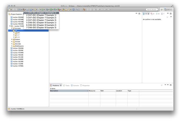
Task: Switch to the C/C++ perspective button
Action: 168,10
